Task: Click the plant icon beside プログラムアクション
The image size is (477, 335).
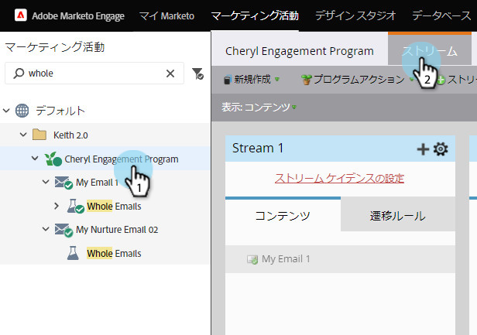Action: click(x=307, y=80)
